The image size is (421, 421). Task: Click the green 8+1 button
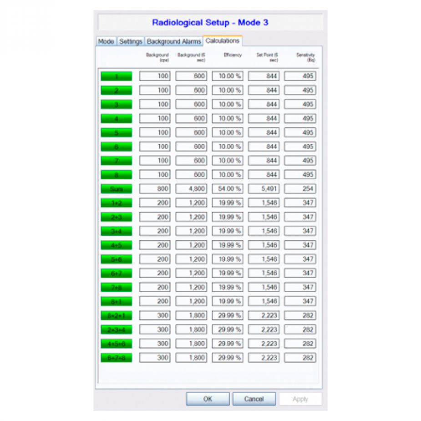[116, 301]
